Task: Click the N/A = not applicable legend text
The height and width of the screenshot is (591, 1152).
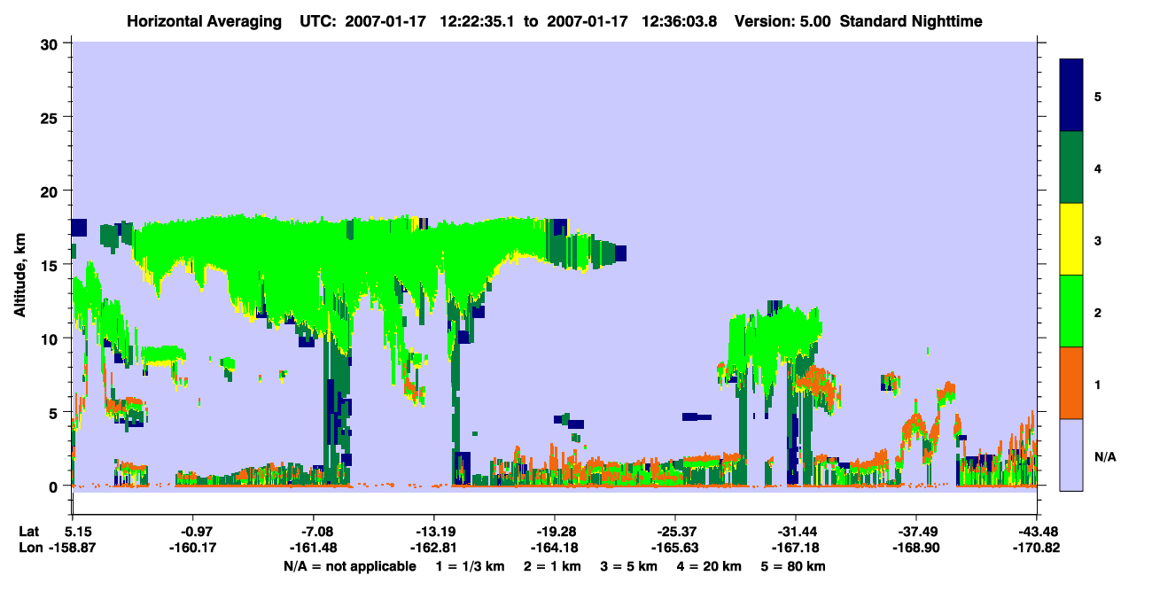Action: [x=350, y=566]
